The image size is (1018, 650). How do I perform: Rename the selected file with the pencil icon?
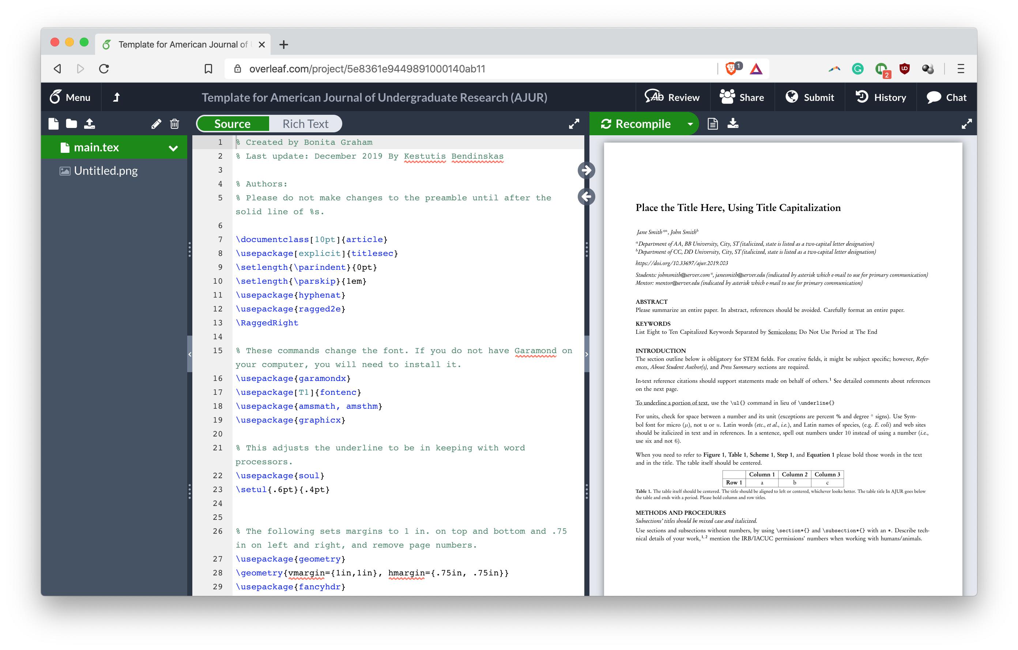[156, 124]
